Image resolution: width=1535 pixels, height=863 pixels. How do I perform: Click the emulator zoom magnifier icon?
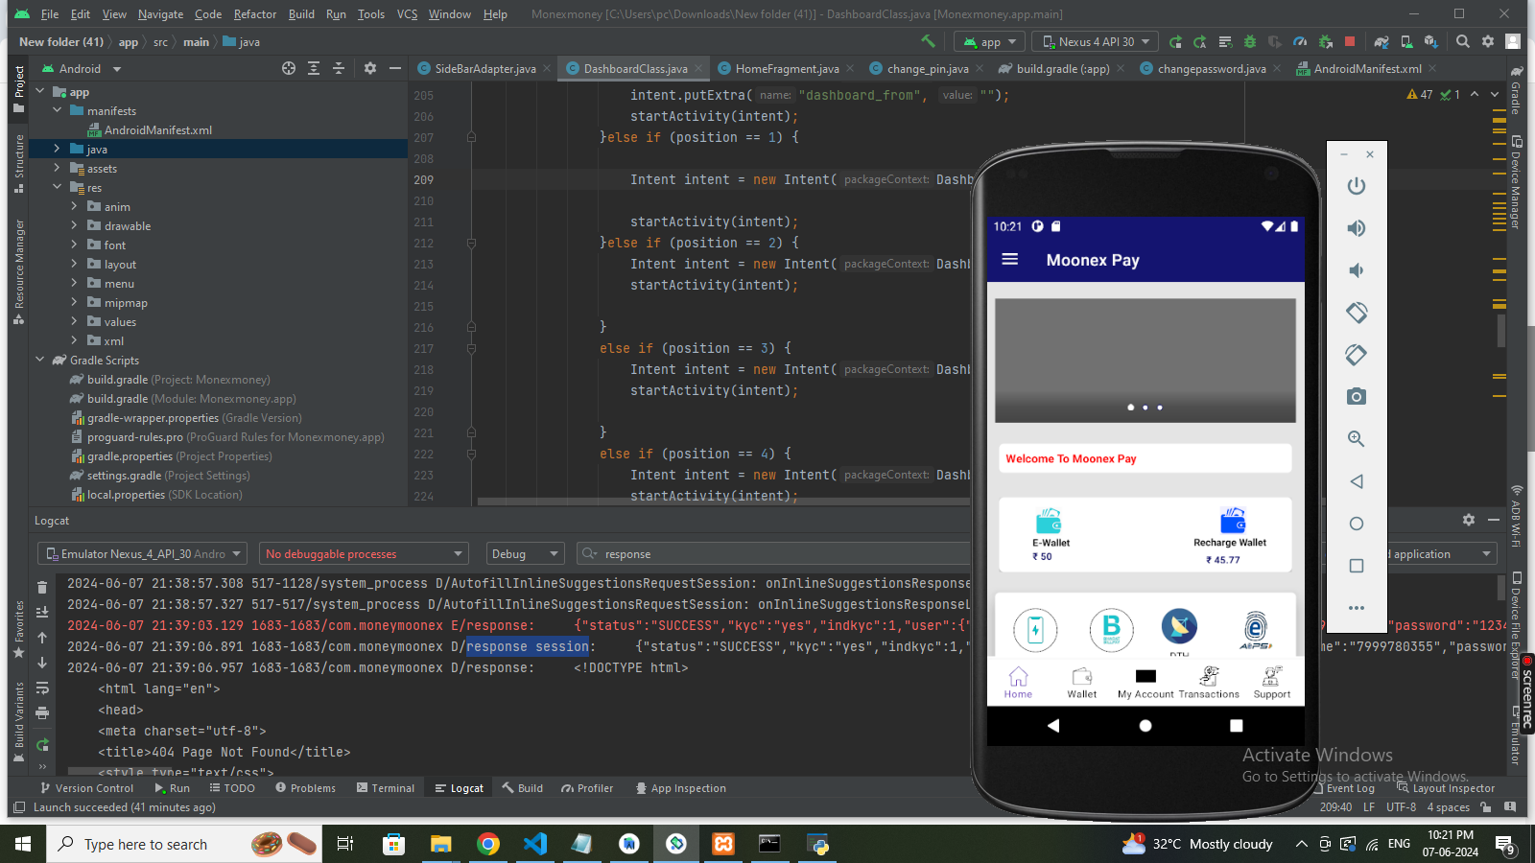point(1356,438)
